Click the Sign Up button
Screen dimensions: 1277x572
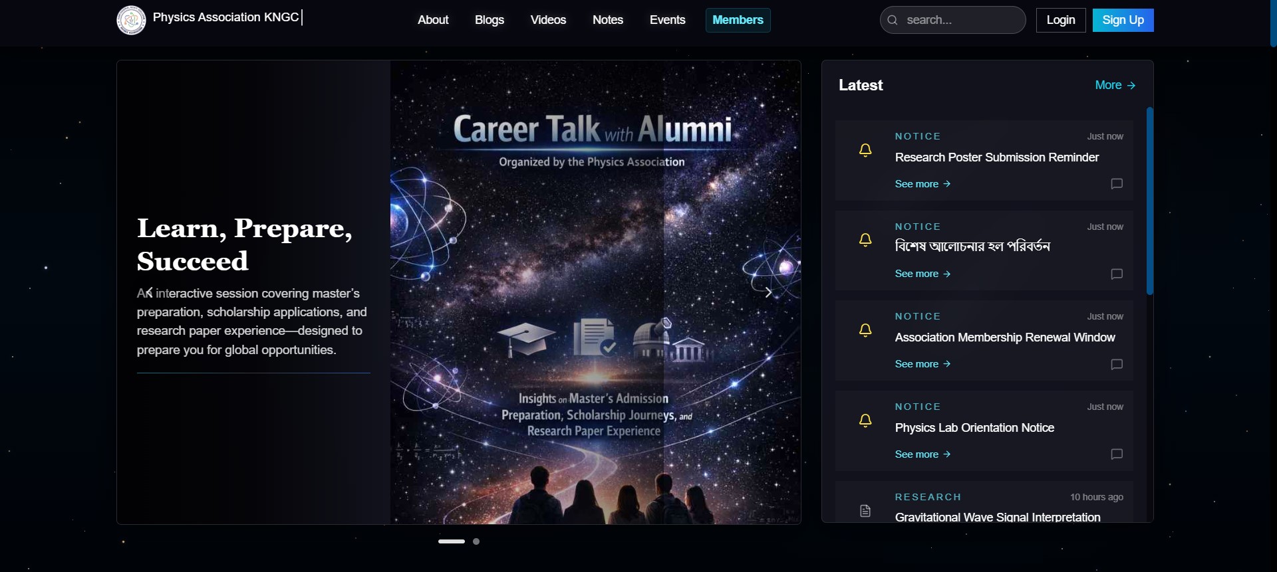tap(1123, 20)
